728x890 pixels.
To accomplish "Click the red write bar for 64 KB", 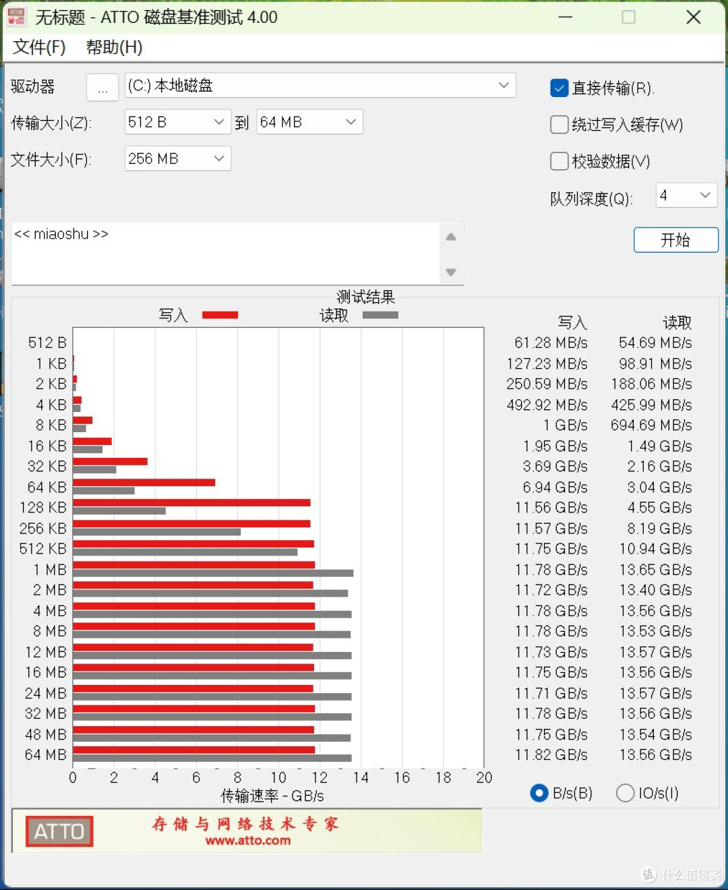I will (144, 482).
